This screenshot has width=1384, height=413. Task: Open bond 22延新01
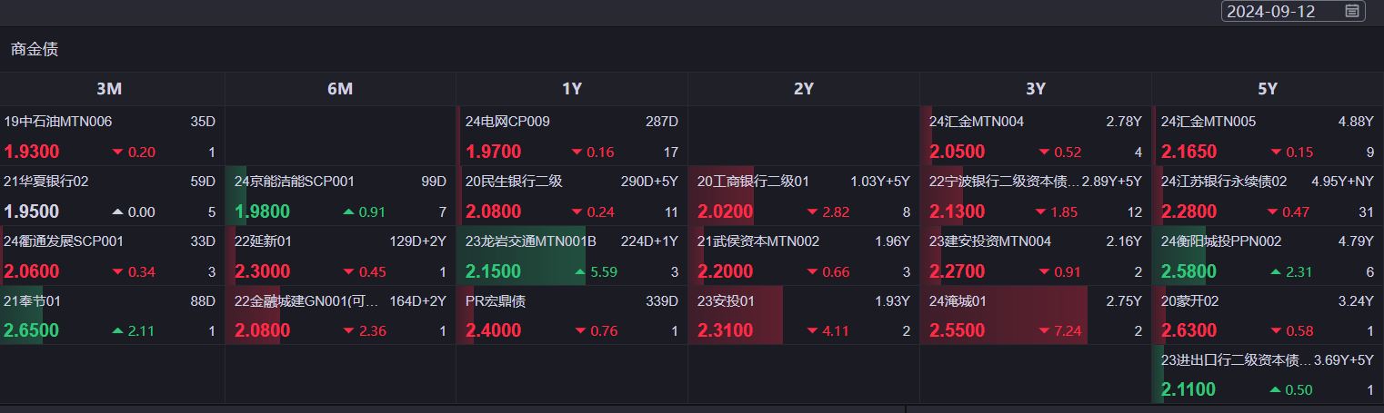pyautogui.click(x=264, y=241)
